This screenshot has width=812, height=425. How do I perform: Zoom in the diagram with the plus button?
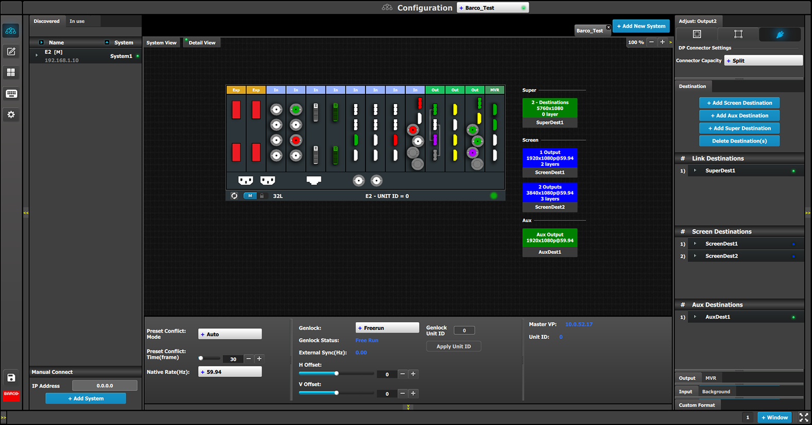click(x=662, y=42)
